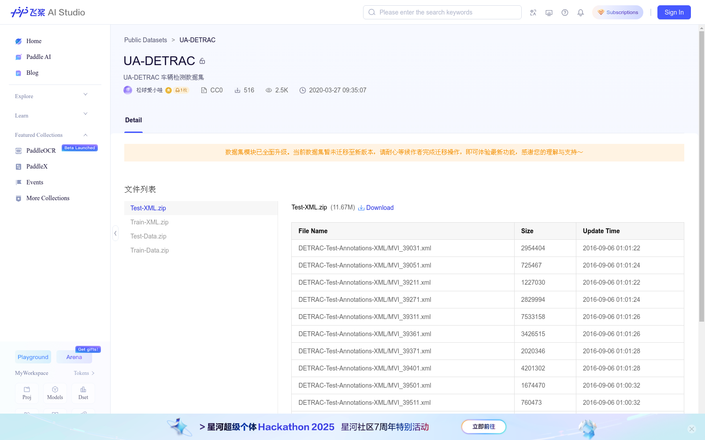The height and width of the screenshot is (440, 705).
Task: Open PaddleX collection
Action: (x=37, y=166)
